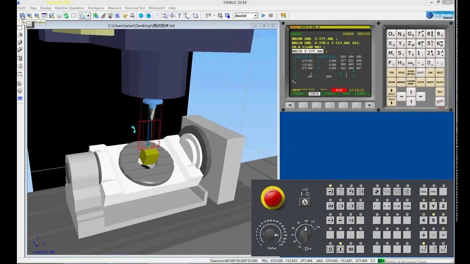Toggle the TOOL button on control panel
The image size is (470, 264).
433,192
